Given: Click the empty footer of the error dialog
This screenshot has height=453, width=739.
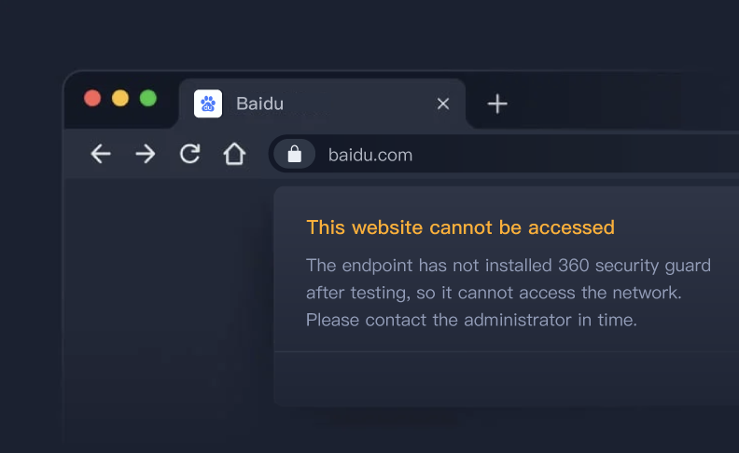Looking at the screenshot, I should pyautogui.click(x=504, y=378).
